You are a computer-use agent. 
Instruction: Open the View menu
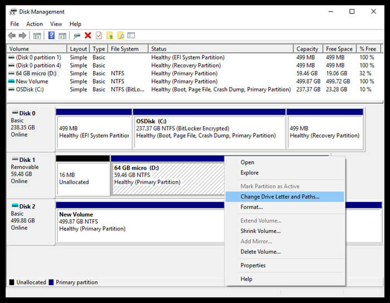click(x=56, y=24)
